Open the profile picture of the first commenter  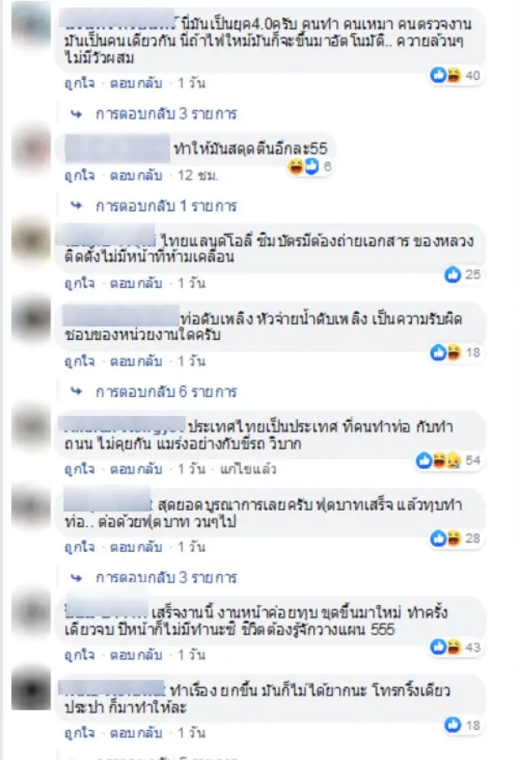click(31, 24)
